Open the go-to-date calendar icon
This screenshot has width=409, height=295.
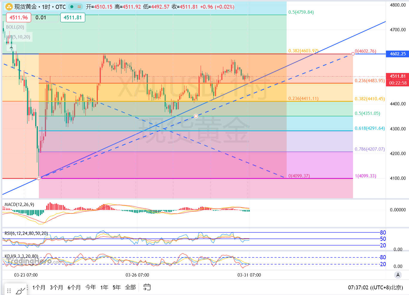[147, 287]
